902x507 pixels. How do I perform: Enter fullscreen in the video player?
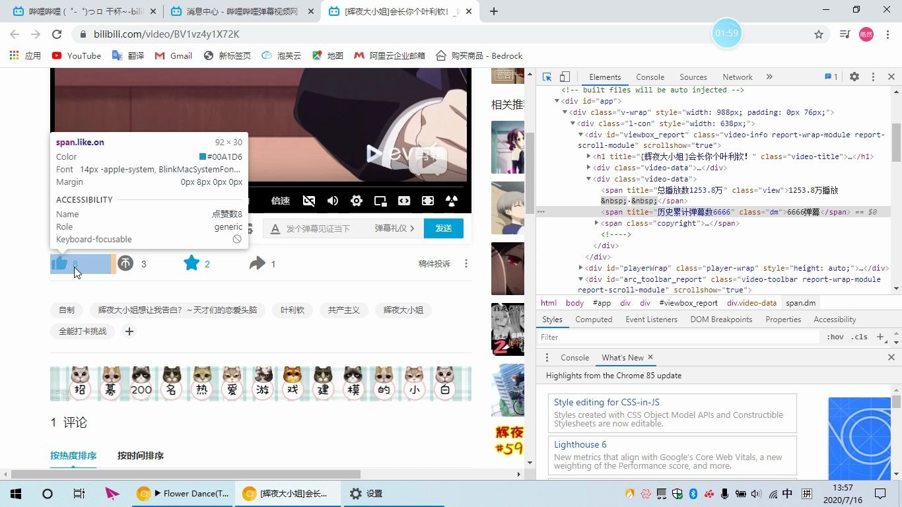point(428,201)
